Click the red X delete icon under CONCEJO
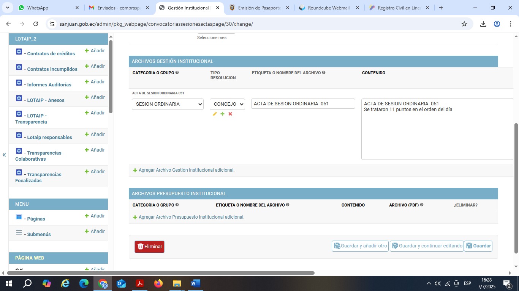This screenshot has width=519, height=291. [x=230, y=114]
